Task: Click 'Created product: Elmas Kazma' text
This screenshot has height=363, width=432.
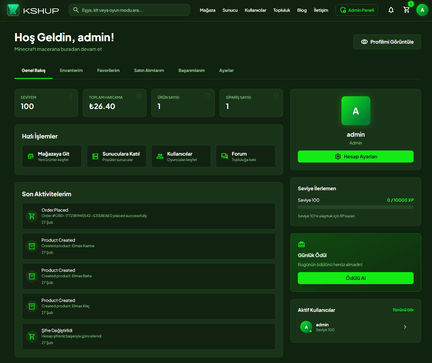Action: click(68, 246)
